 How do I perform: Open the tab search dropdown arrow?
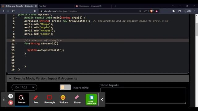coord(173,6)
